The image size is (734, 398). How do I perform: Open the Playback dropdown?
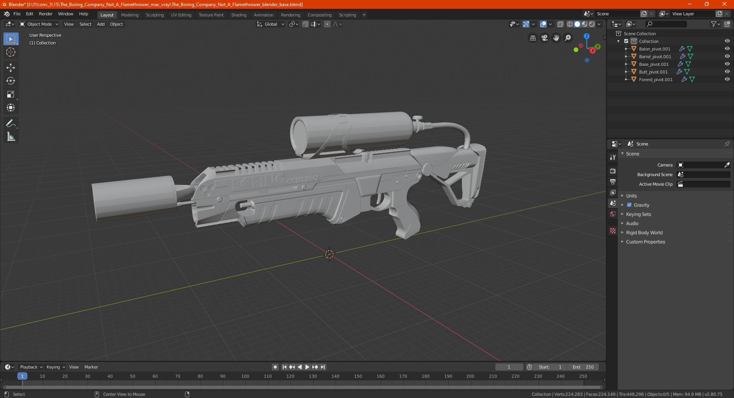(x=31, y=367)
